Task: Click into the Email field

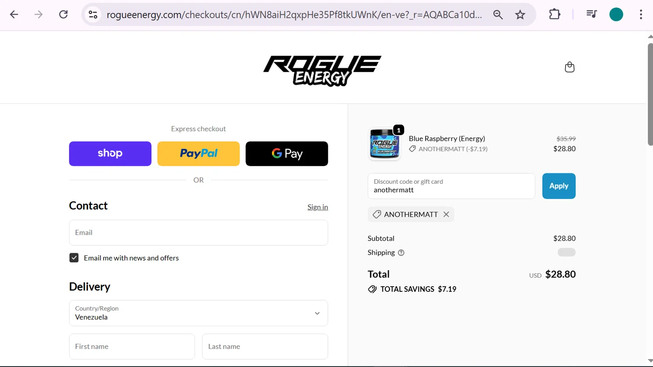Action: pos(199,233)
